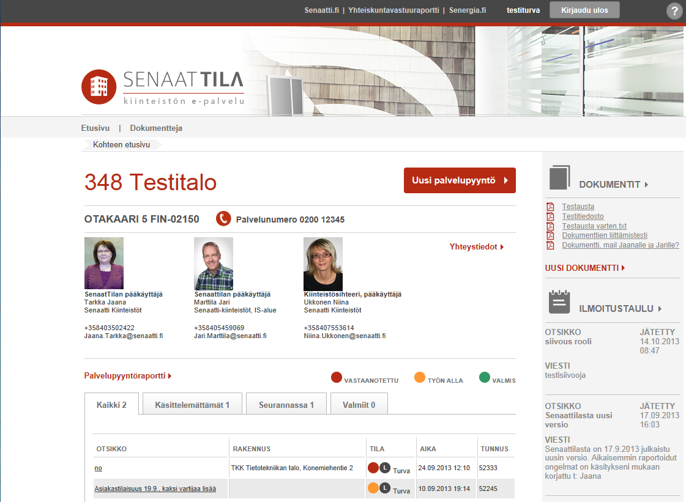Open the Yhteiskuntavastuuraportti link
The image size is (686, 502).
[x=393, y=10]
